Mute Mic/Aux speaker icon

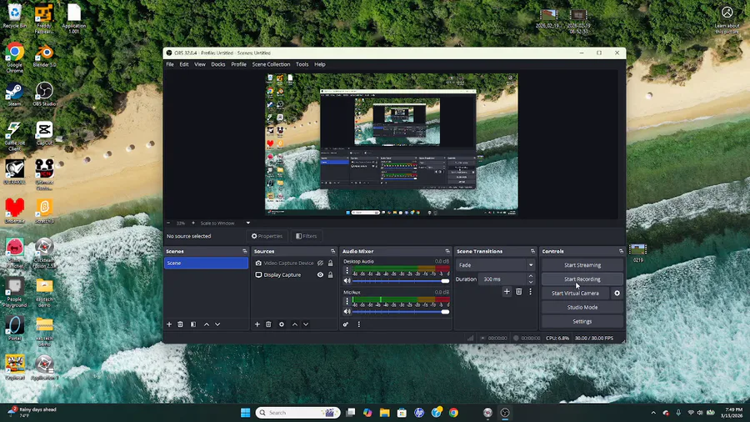coord(347,311)
